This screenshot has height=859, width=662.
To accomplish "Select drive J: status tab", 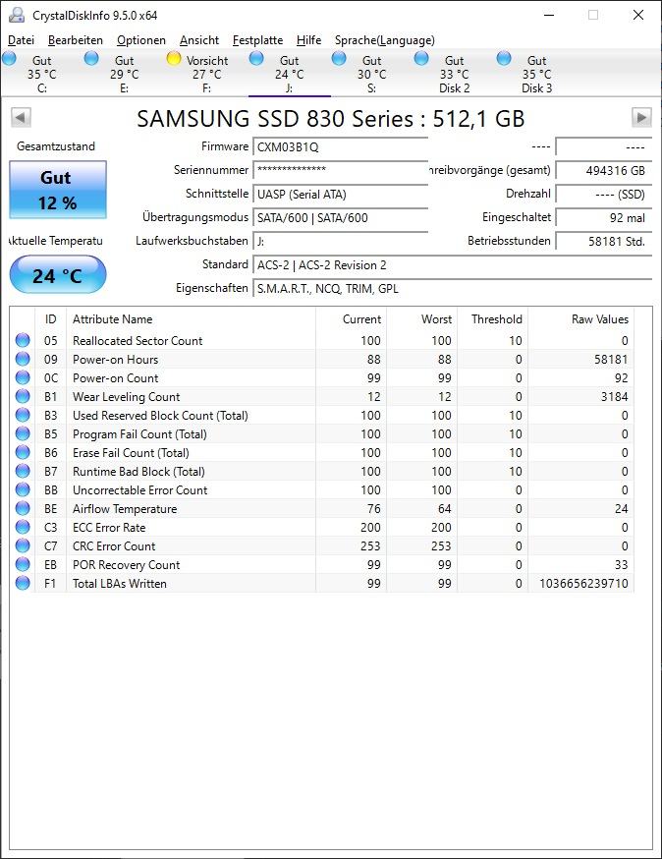I will coord(289,74).
